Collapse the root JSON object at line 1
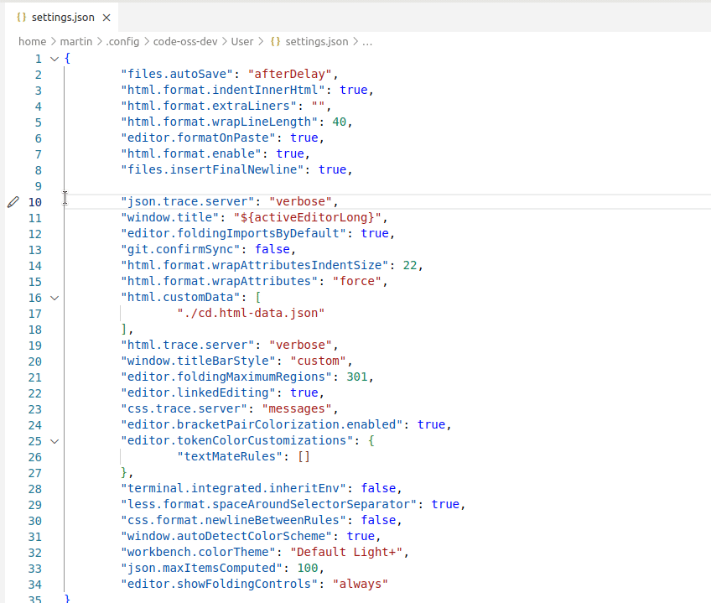Screen dimensions: 711x603 54,58
